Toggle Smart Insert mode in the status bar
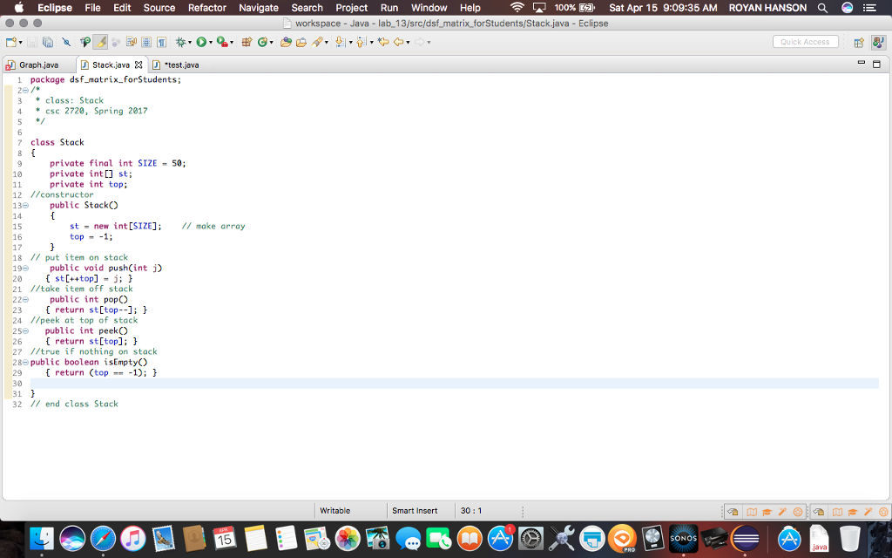This screenshot has height=558, width=892. tap(418, 511)
